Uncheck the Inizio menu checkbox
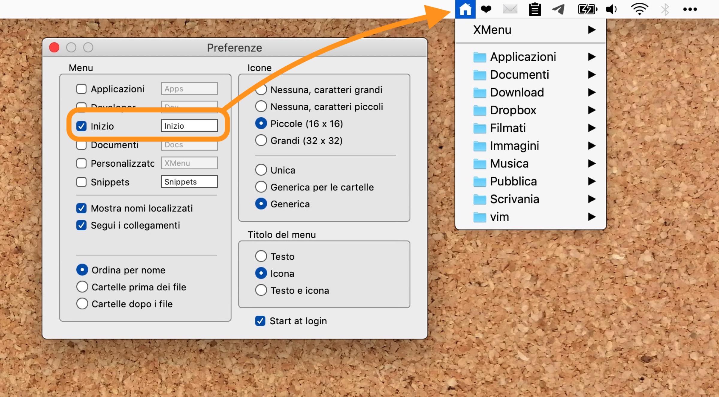The width and height of the screenshot is (719, 397). click(81, 126)
